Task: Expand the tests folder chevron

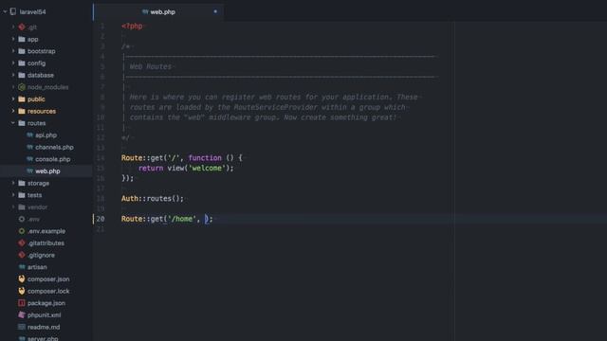Action: [x=13, y=195]
